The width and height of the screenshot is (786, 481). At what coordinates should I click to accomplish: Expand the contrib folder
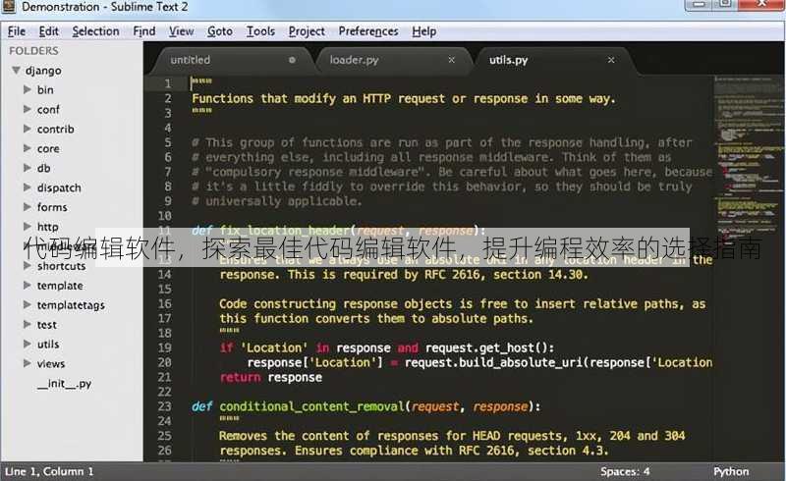coord(28,129)
